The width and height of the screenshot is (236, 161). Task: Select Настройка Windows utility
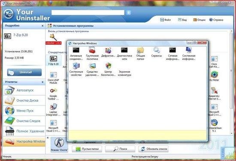[24, 141]
